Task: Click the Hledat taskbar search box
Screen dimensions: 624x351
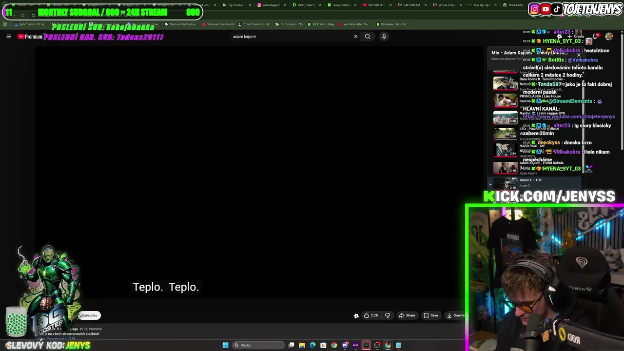Action: click(x=257, y=345)
